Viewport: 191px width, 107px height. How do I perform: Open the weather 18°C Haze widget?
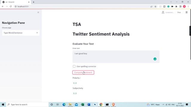153,104
